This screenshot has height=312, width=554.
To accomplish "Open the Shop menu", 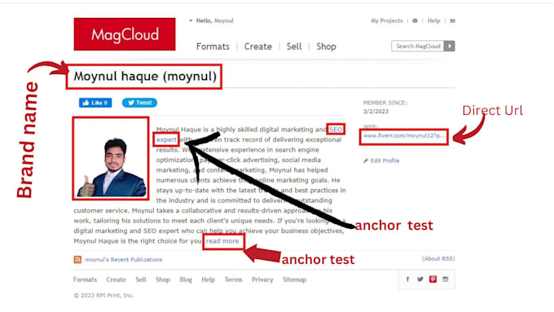I will pos(326,46).
